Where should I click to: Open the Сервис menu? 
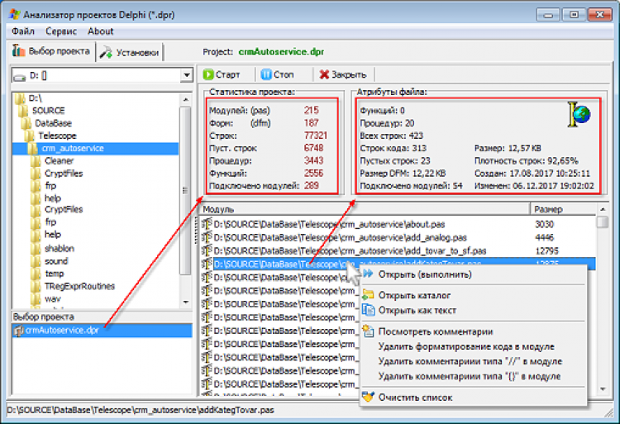[61, 31]
